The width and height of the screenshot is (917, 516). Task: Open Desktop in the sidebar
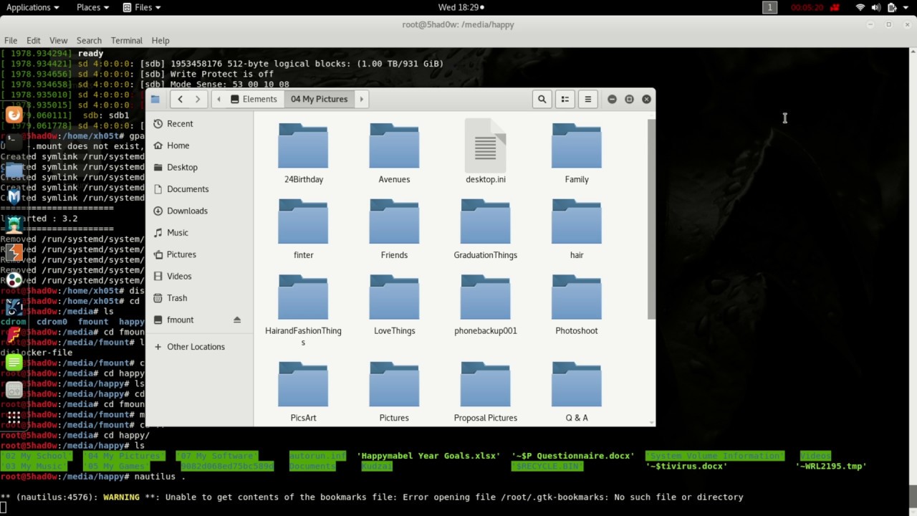tap(199, 167)
